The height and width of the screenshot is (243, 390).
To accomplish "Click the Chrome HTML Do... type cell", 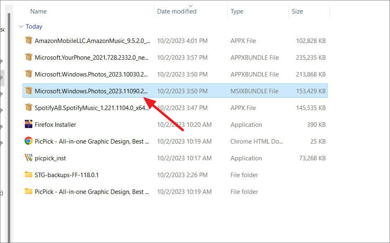I will (257, 142).
